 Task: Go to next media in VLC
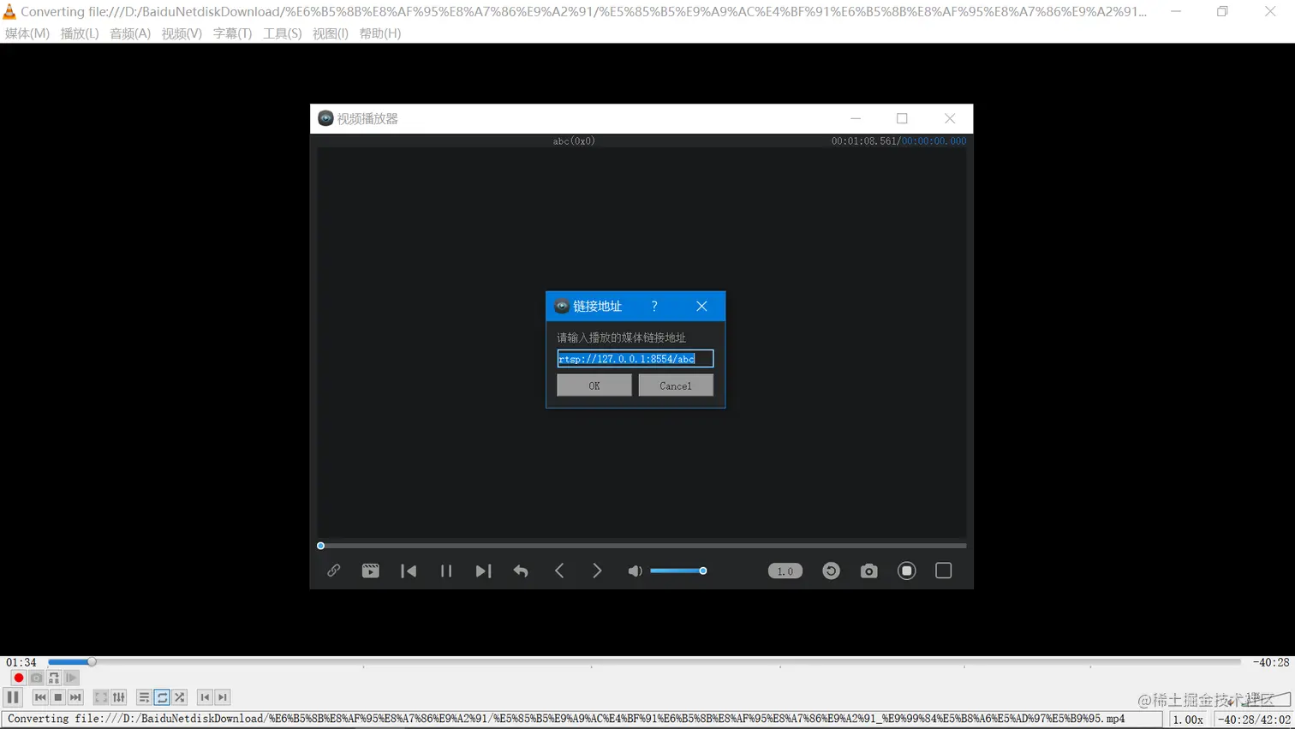pos(76,697)
